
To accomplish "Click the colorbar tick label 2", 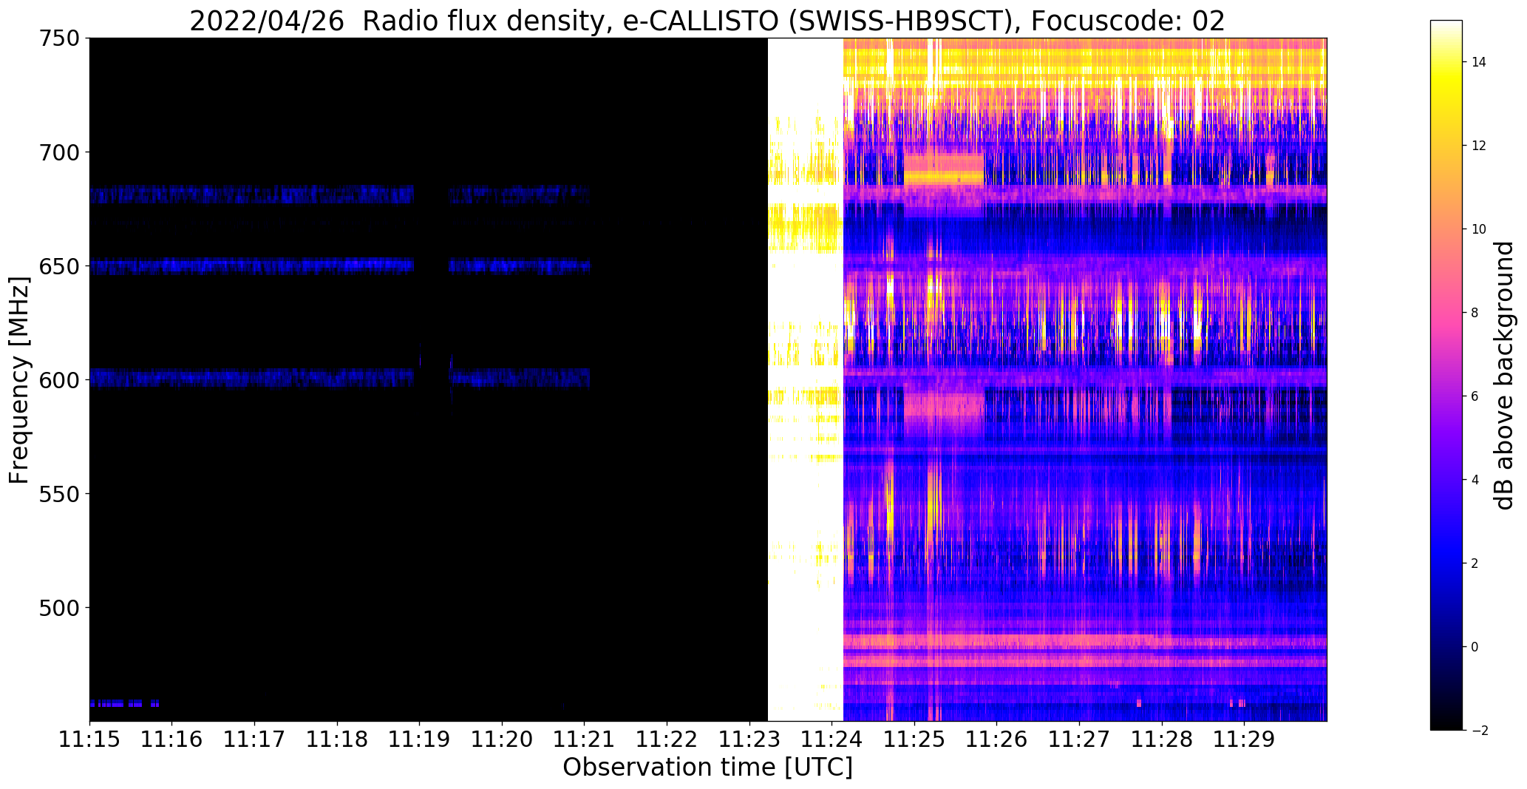I will [x=1475, y=563].
